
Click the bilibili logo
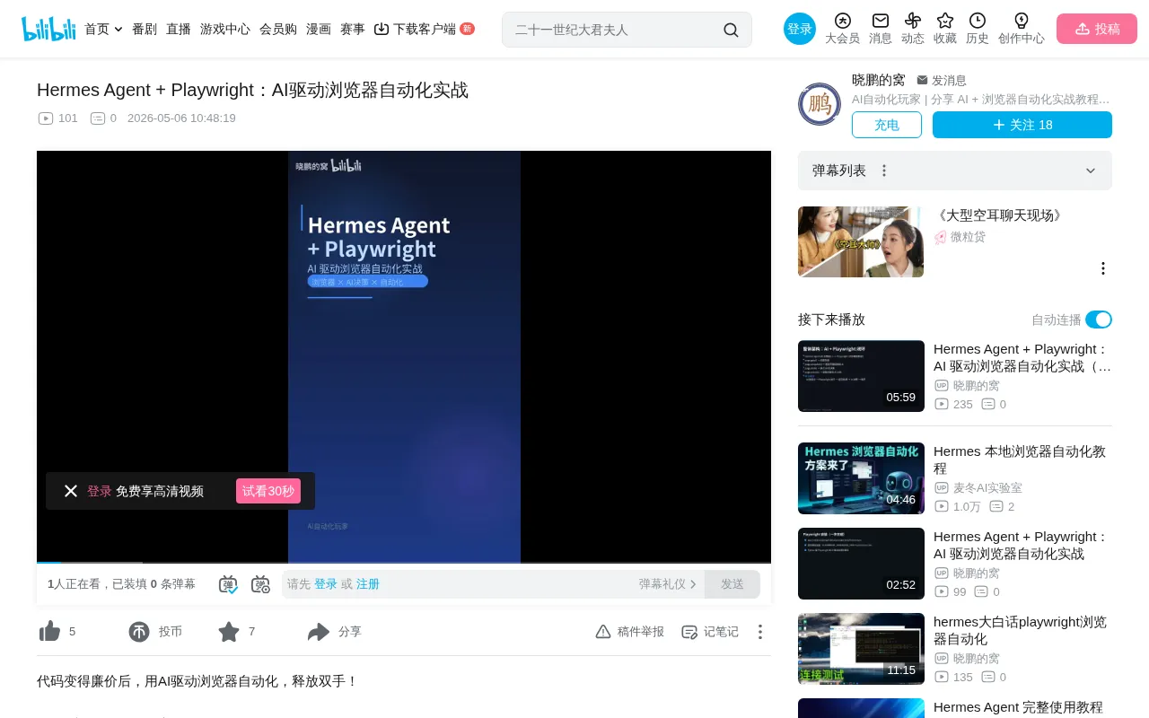(48, 29)
